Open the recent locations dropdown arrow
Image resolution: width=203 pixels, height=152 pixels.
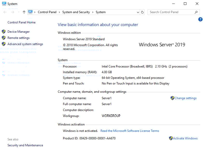pos(19,12)
